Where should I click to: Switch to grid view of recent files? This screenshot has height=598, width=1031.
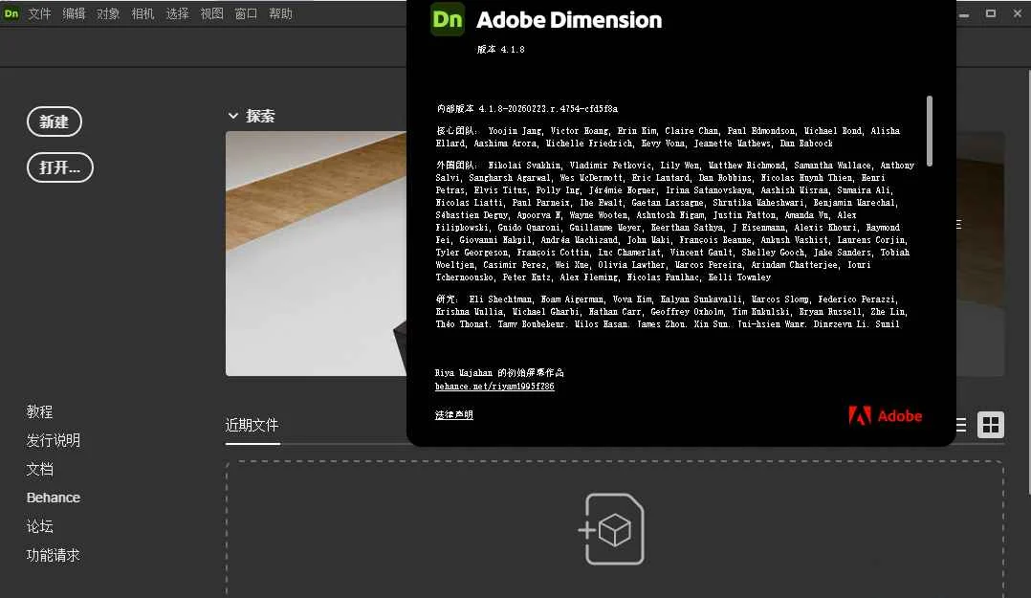[x=990, y=425]
